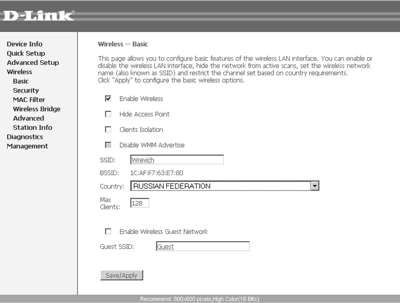Open Device Info in the sidebar

pyautogui.click(x=24, y=44)
